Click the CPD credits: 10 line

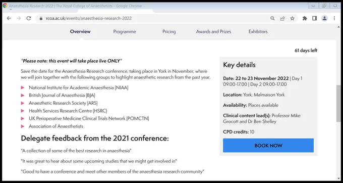239,132
